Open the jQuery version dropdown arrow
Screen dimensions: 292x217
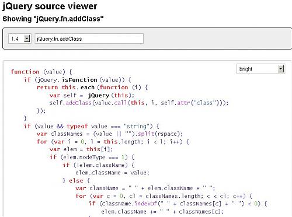point(27,38)
